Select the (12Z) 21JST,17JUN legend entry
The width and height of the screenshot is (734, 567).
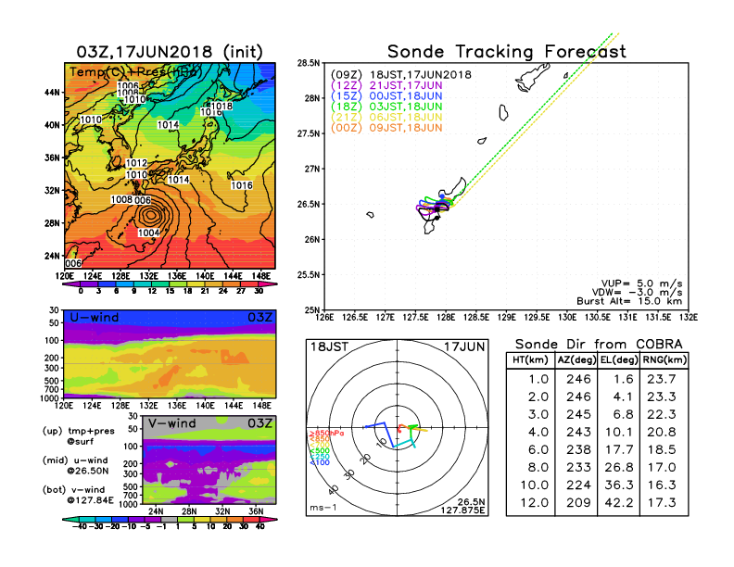click(386, 85)
